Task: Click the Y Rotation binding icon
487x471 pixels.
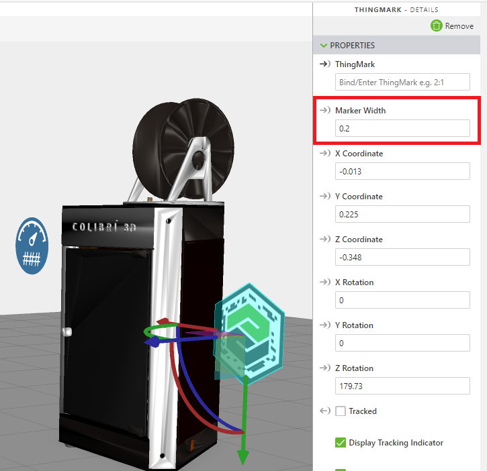Action: tap(325, 325)
